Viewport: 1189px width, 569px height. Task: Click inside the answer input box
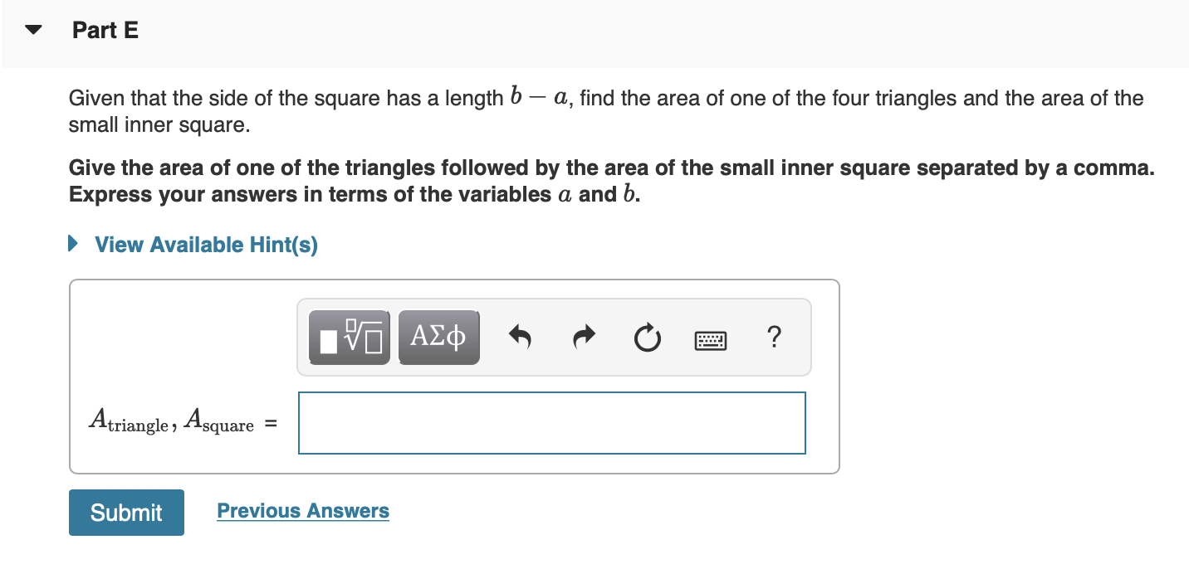(x=551, y=423)
